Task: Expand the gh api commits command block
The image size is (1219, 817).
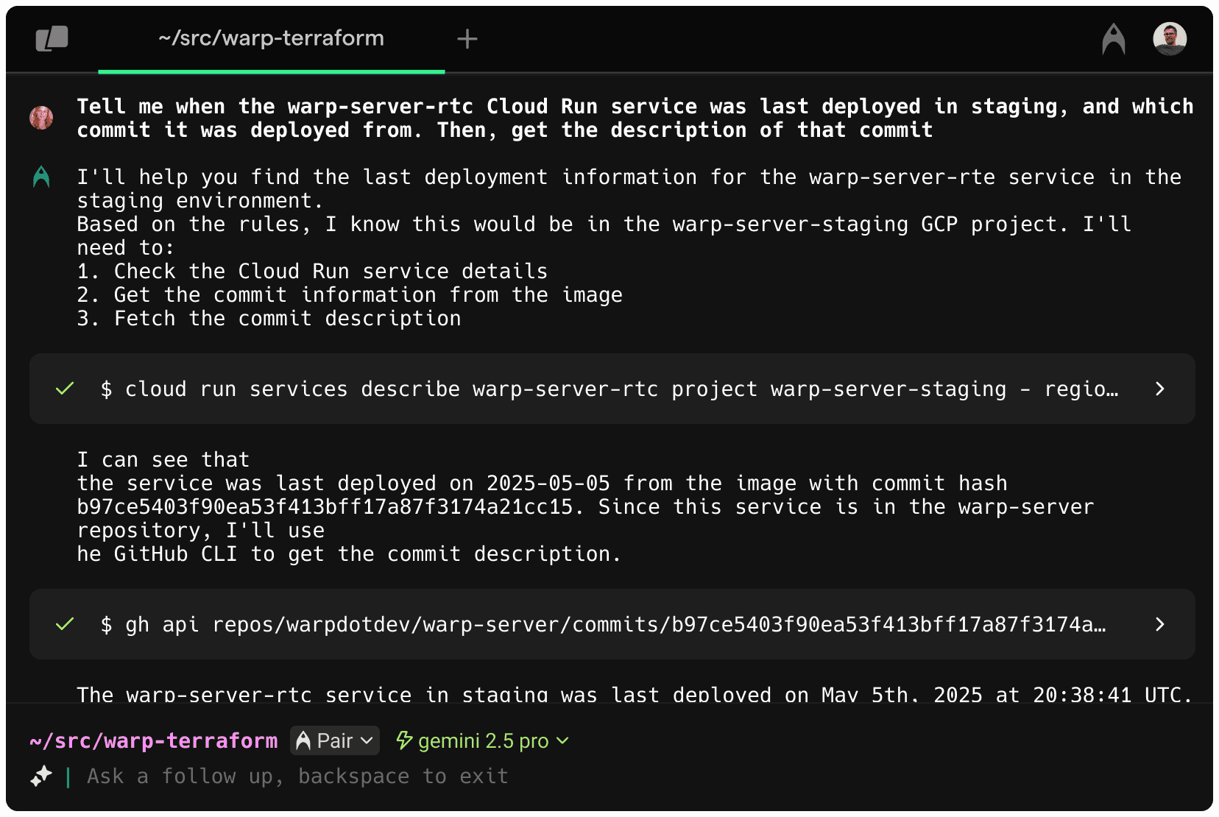Action: (x=1160, y=624)
